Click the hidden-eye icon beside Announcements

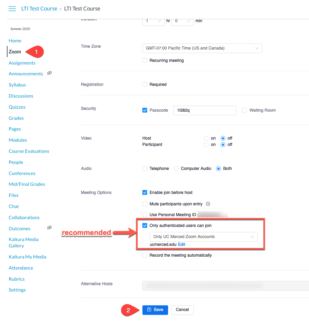coord(50,73)
